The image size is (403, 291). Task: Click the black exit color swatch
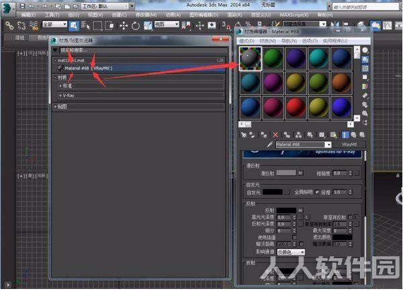click(x=343, y=237)
